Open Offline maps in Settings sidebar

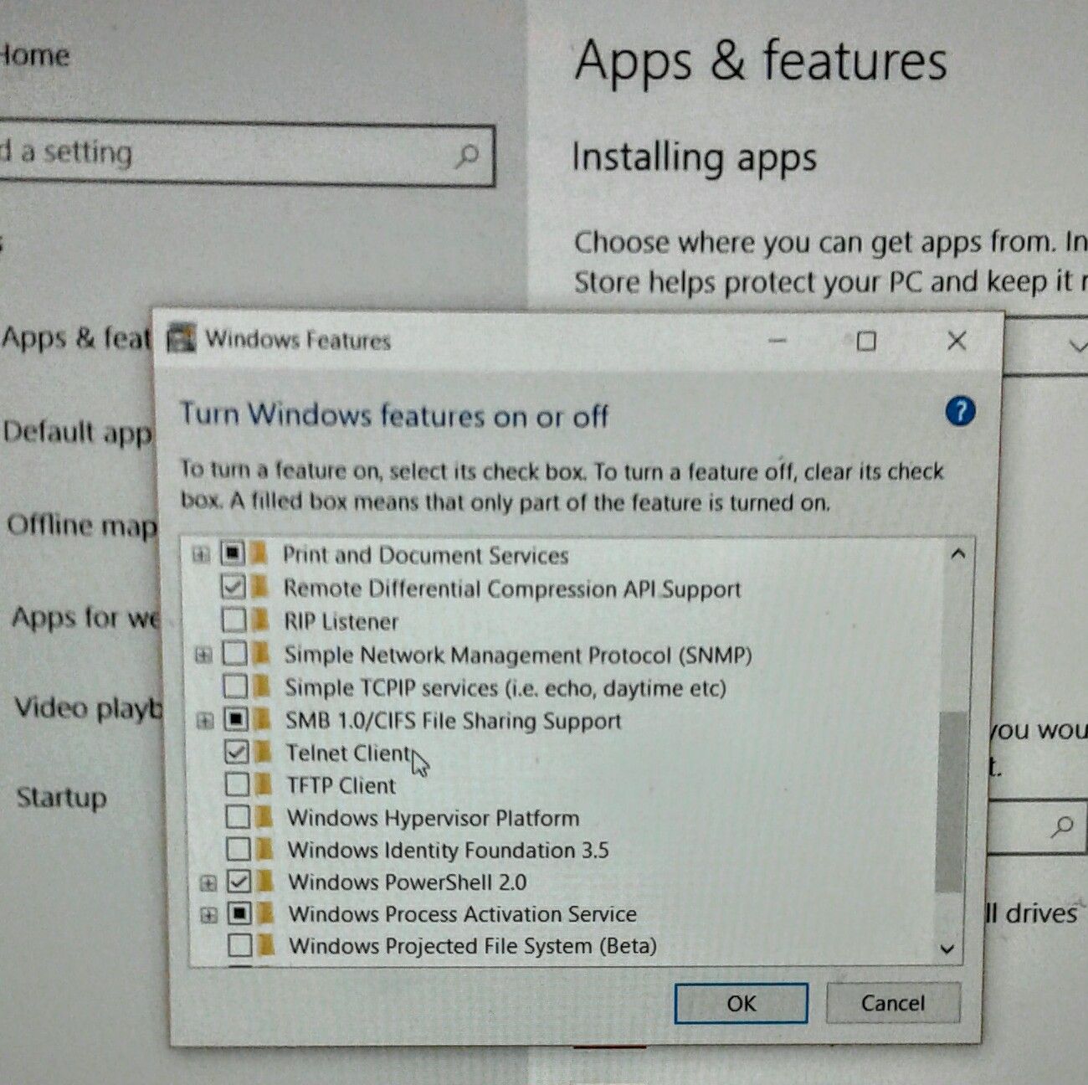[x=81, y=526]
